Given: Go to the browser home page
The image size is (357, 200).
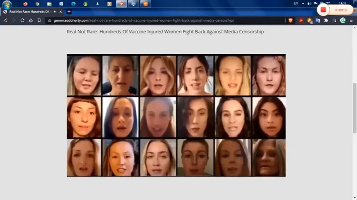Looking at the screenshot, I should coord(31,20).
